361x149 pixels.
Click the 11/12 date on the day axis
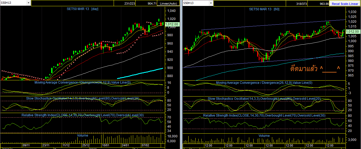click(x=66, y=145)
